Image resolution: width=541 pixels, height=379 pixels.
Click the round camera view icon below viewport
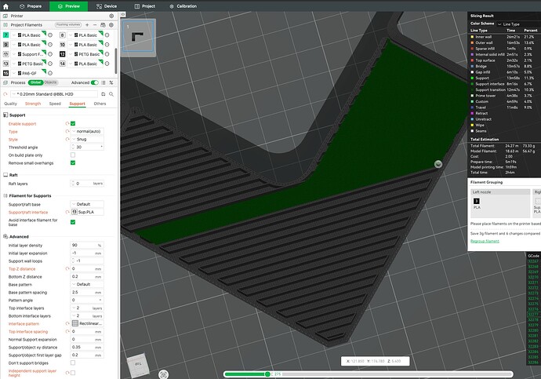point(164,374)
